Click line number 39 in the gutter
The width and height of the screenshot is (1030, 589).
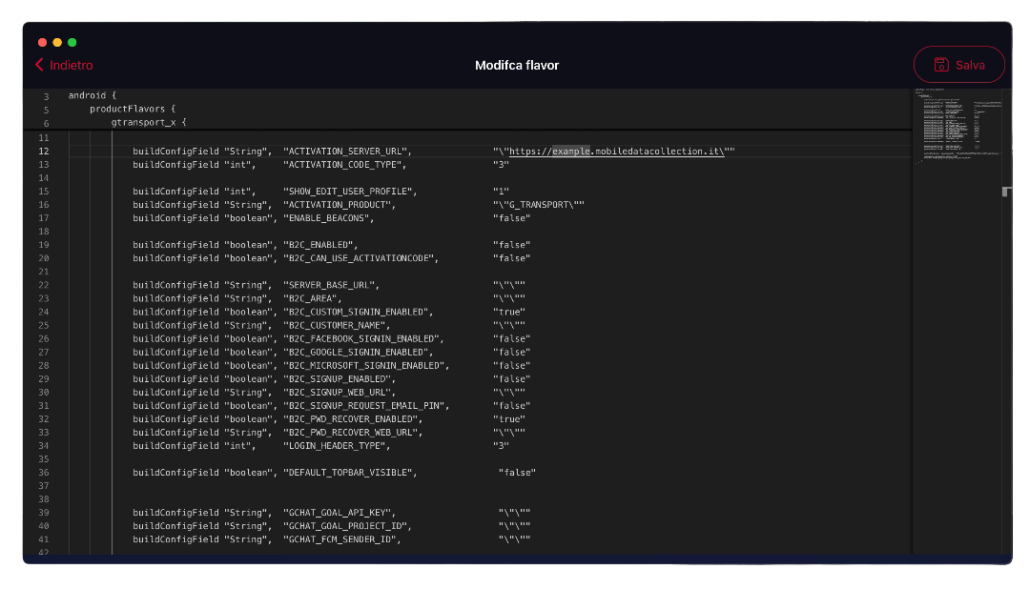pyautogui.click(x=44, y=513)
